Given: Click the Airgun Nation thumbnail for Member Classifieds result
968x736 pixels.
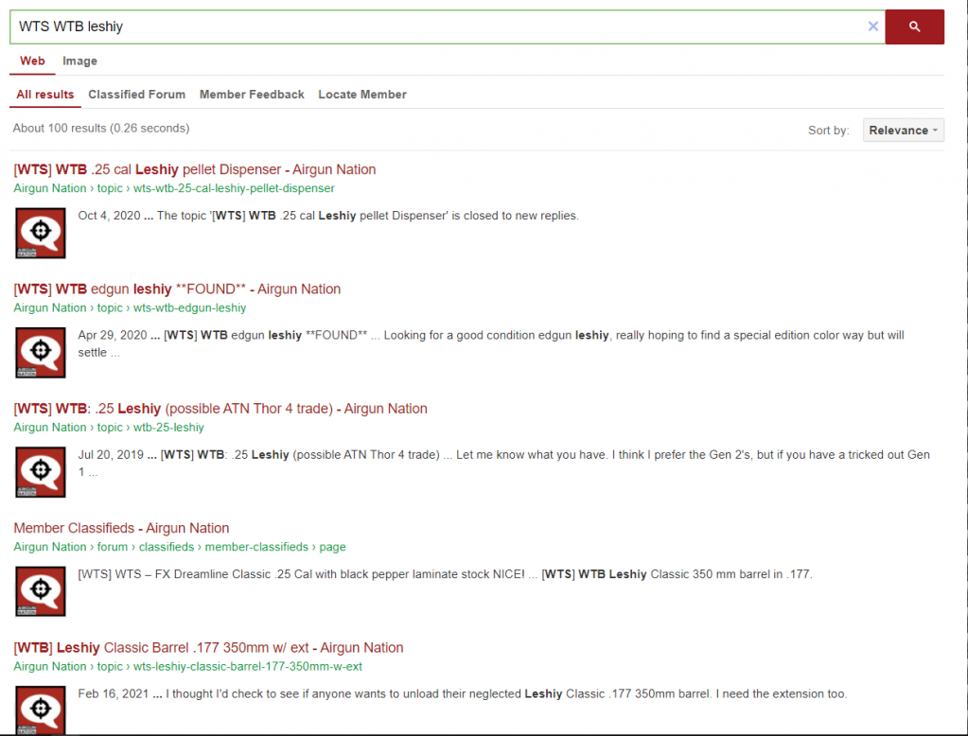Looking at the screenshot, I should [40, 591].
